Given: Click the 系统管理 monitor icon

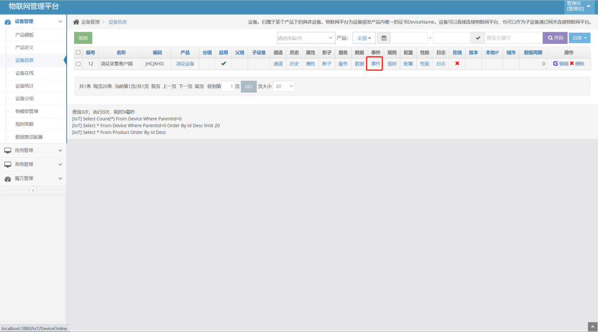Looking at the screenshot, I should [x=8, y=165].
